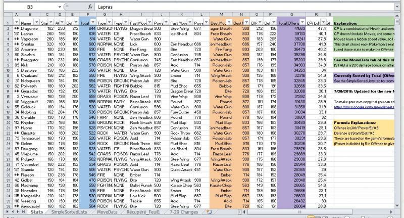This screenshot has width=404, height=218.
Task: Jump to first sheet with navigation arrow
Action: click(4, 211)
